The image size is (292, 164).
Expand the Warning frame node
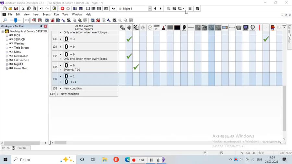coord(7,44)
